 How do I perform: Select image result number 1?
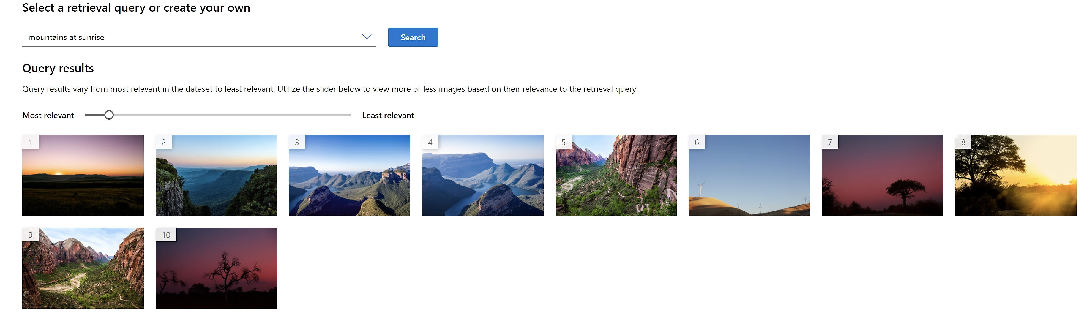click(x=83, y=175)
